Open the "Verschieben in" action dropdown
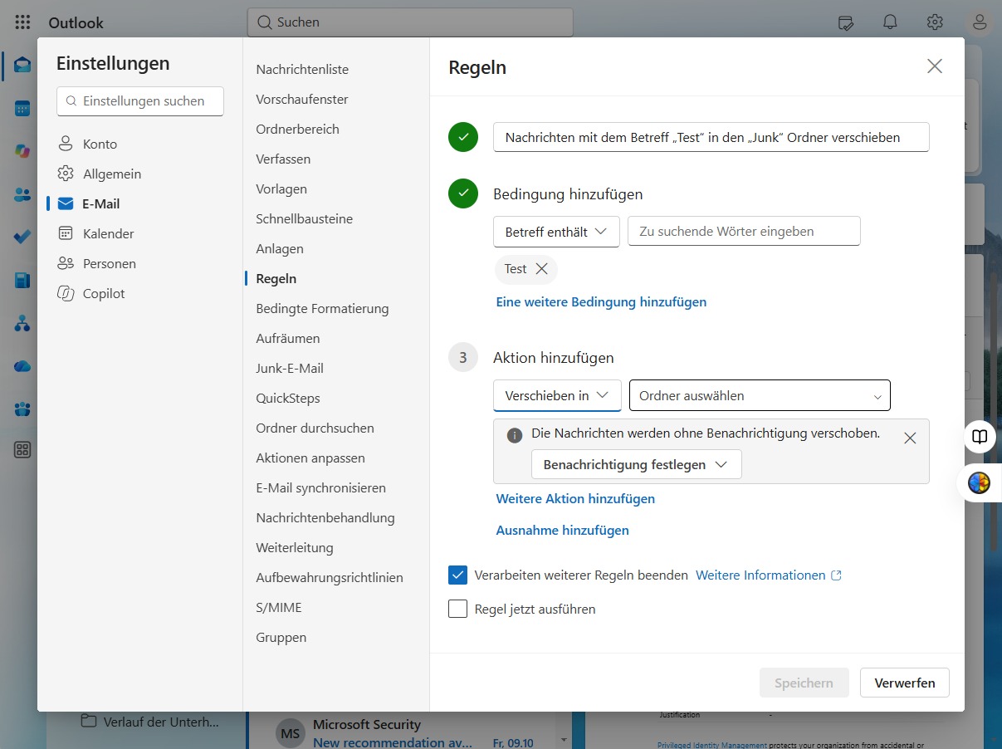 click(557, 395)
